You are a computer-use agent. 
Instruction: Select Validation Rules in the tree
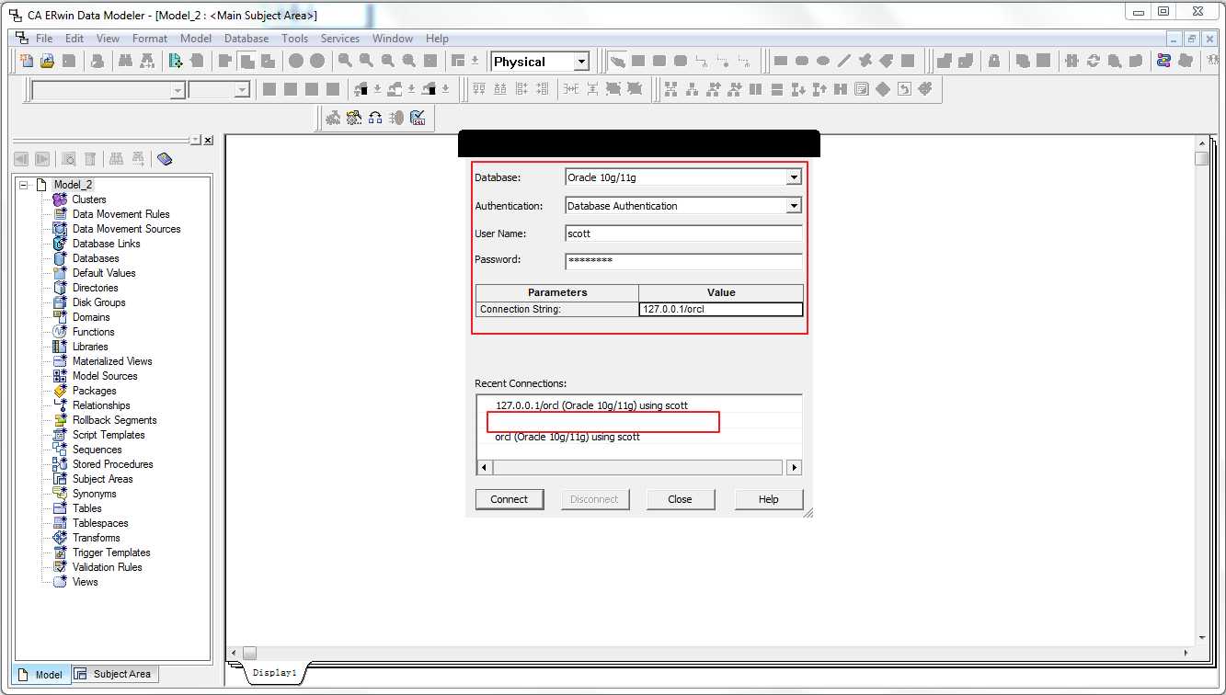108,567
